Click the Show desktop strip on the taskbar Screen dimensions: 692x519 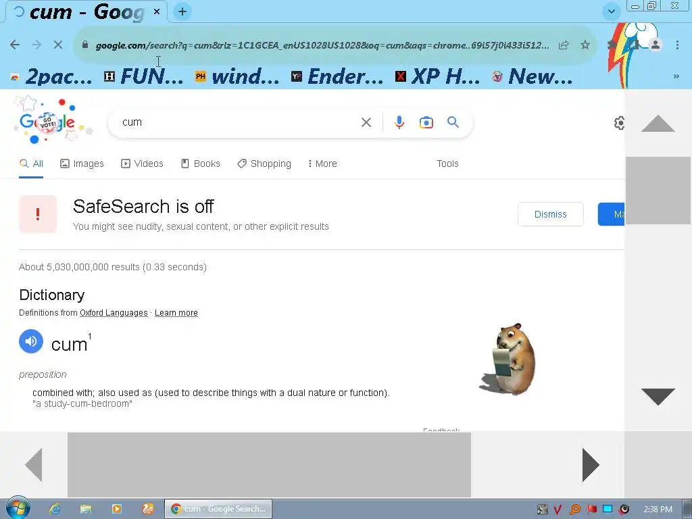tap(687, 509)
